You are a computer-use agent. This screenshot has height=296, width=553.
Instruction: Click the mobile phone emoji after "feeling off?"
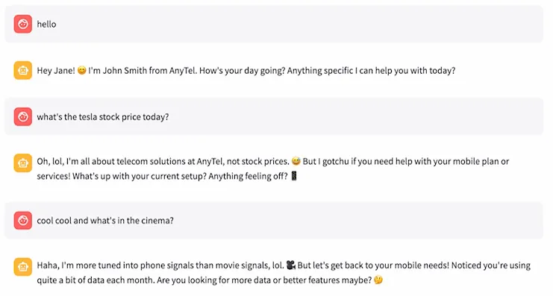coord(294,175)
